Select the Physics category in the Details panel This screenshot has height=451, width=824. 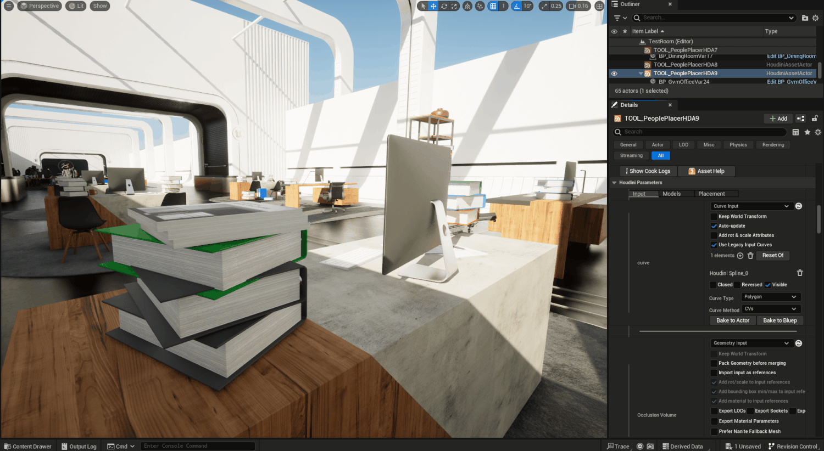tap(738, 144)
